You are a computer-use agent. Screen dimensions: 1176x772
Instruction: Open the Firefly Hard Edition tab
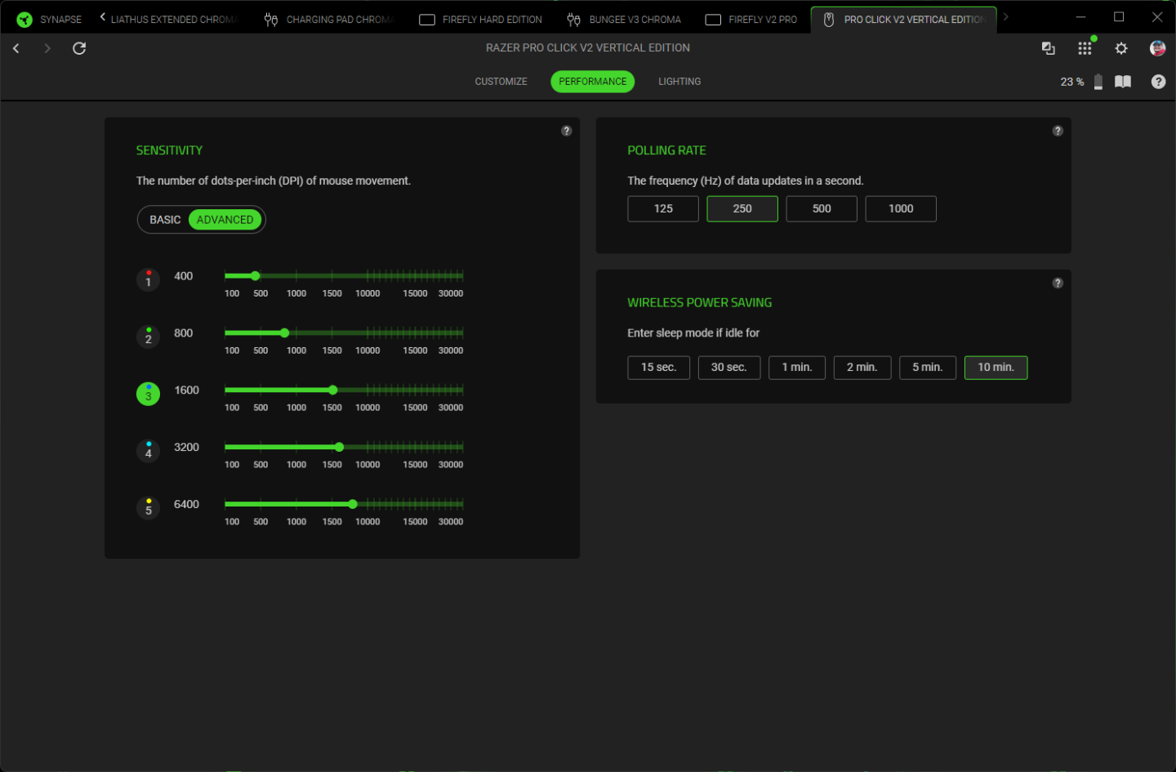click(x=481, y=19)
